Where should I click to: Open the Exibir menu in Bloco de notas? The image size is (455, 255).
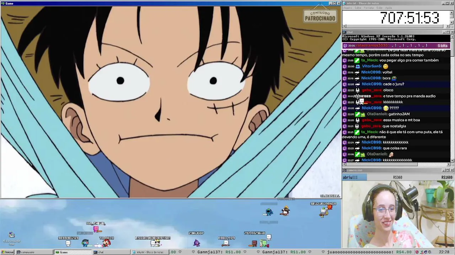click(x=380, y=8)
